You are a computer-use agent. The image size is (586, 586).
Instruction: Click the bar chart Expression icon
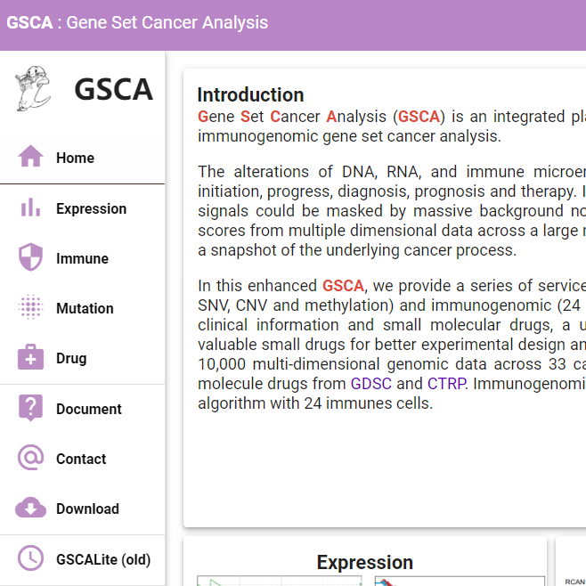tap(30, 208)
